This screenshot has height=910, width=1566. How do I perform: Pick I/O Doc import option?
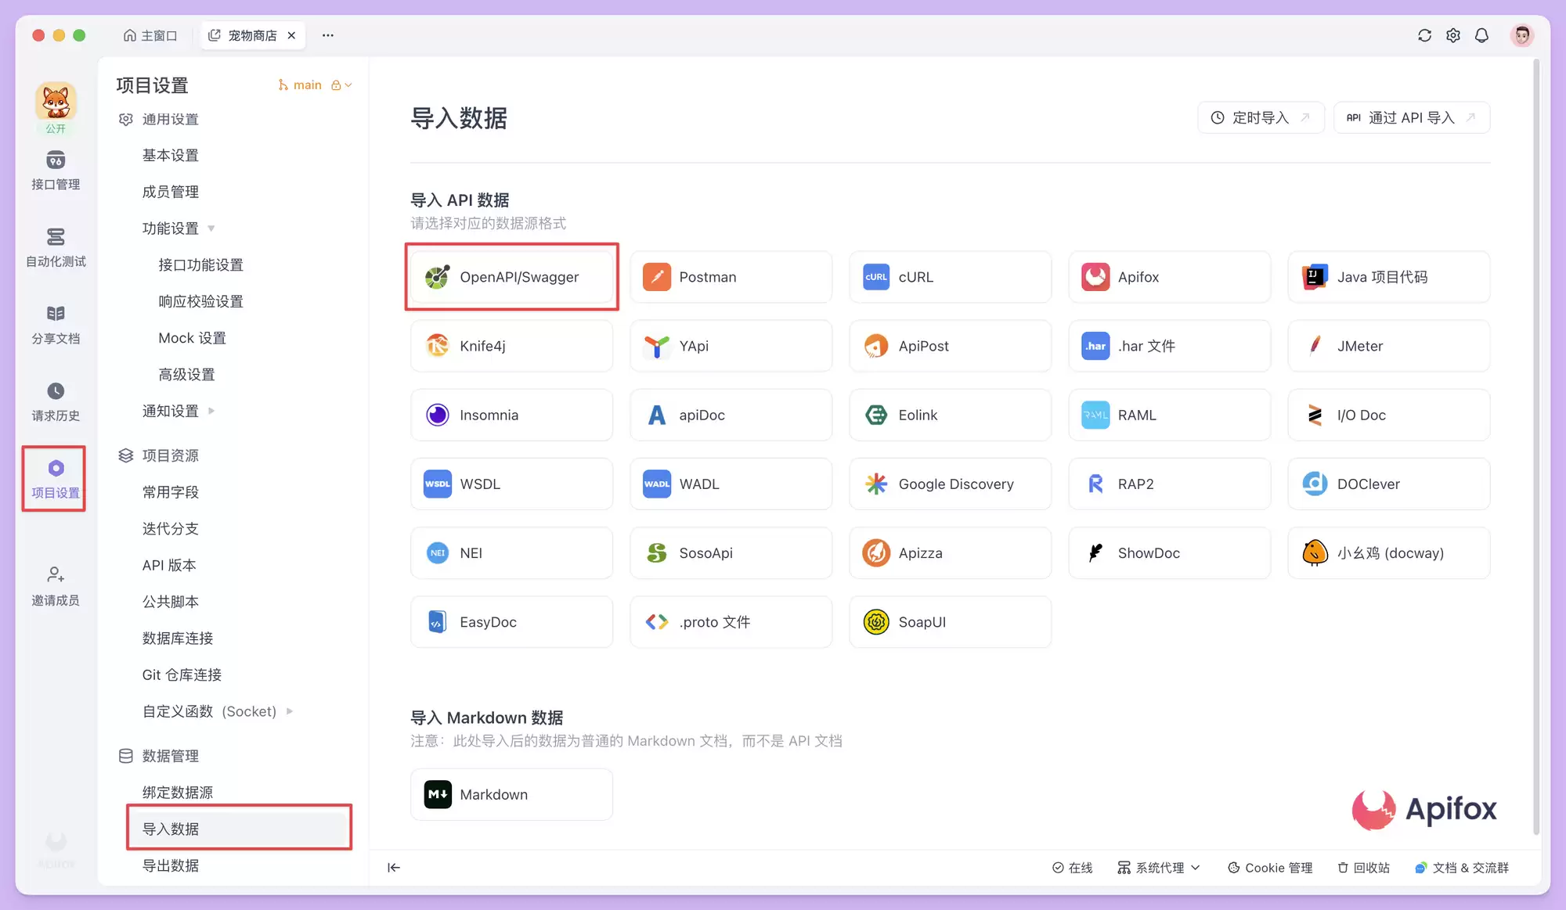(x=1388, y=415)
